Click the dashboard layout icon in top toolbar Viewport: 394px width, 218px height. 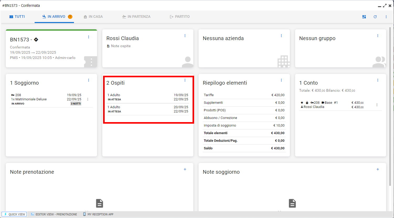(x=364, y=17)
